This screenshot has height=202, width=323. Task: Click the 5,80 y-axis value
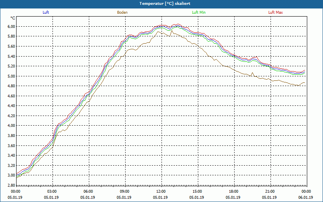point(11,36)
